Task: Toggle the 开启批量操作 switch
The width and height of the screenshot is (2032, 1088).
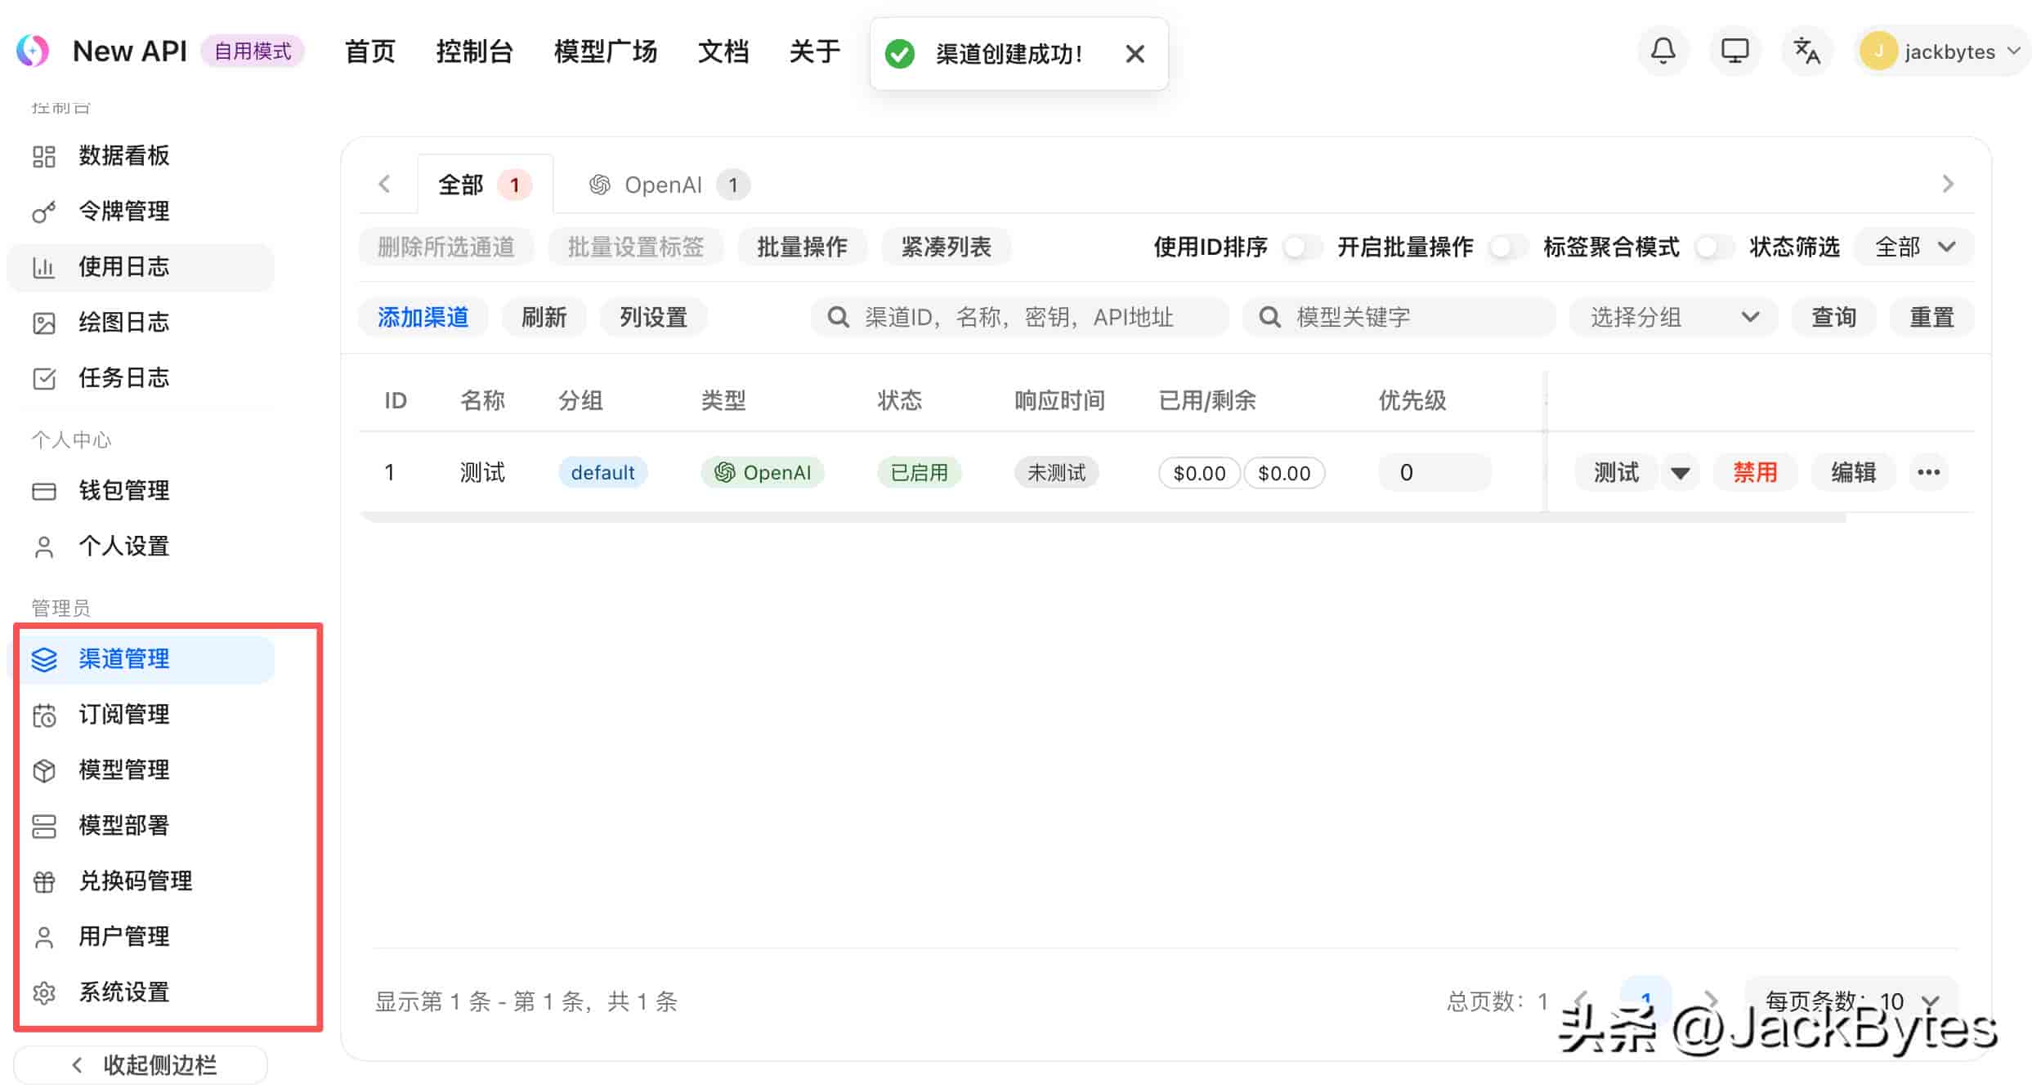Action: click(x=1507, y=247)
